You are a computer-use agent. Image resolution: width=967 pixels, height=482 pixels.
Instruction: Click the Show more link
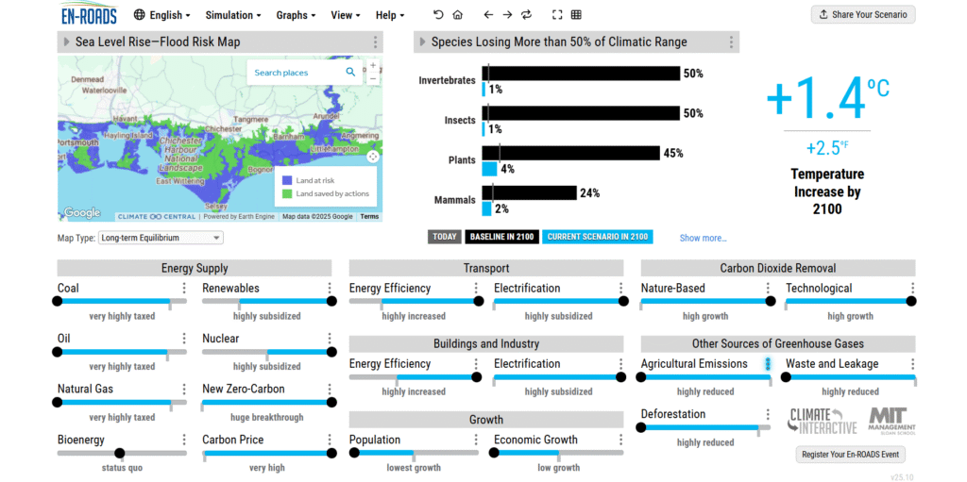[x=703, y=239]
